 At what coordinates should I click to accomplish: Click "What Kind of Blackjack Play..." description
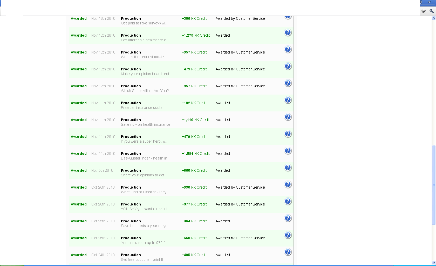(x=145, y=192)
